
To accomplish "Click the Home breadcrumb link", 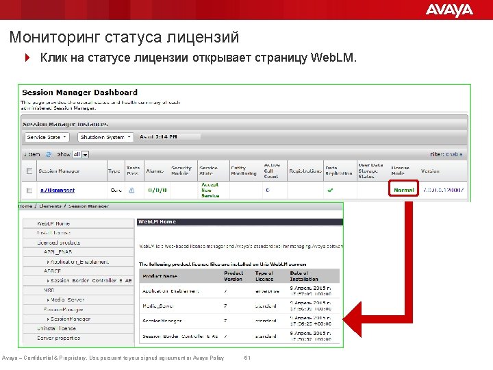I will pyautogui.click(x=25, y=206).
